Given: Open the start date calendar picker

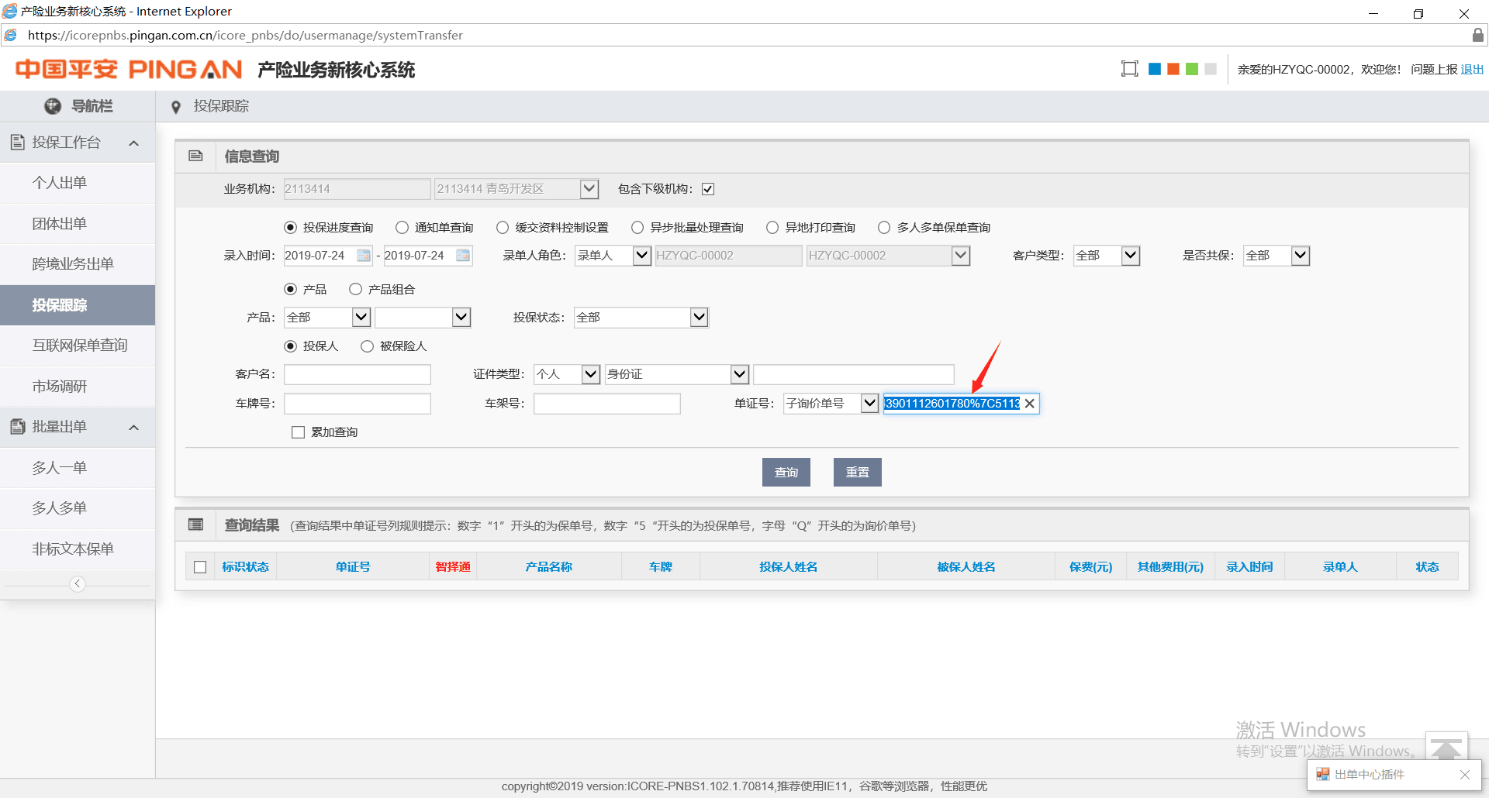Looking at the screenshot, I should tap(364, 256).
